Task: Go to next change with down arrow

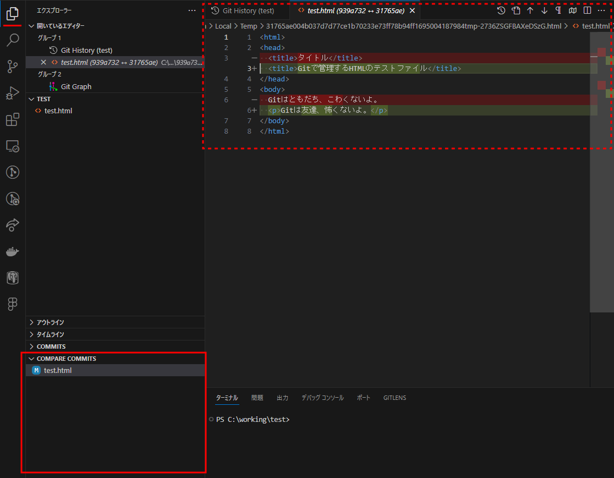Action: click(x=544, y=10)
